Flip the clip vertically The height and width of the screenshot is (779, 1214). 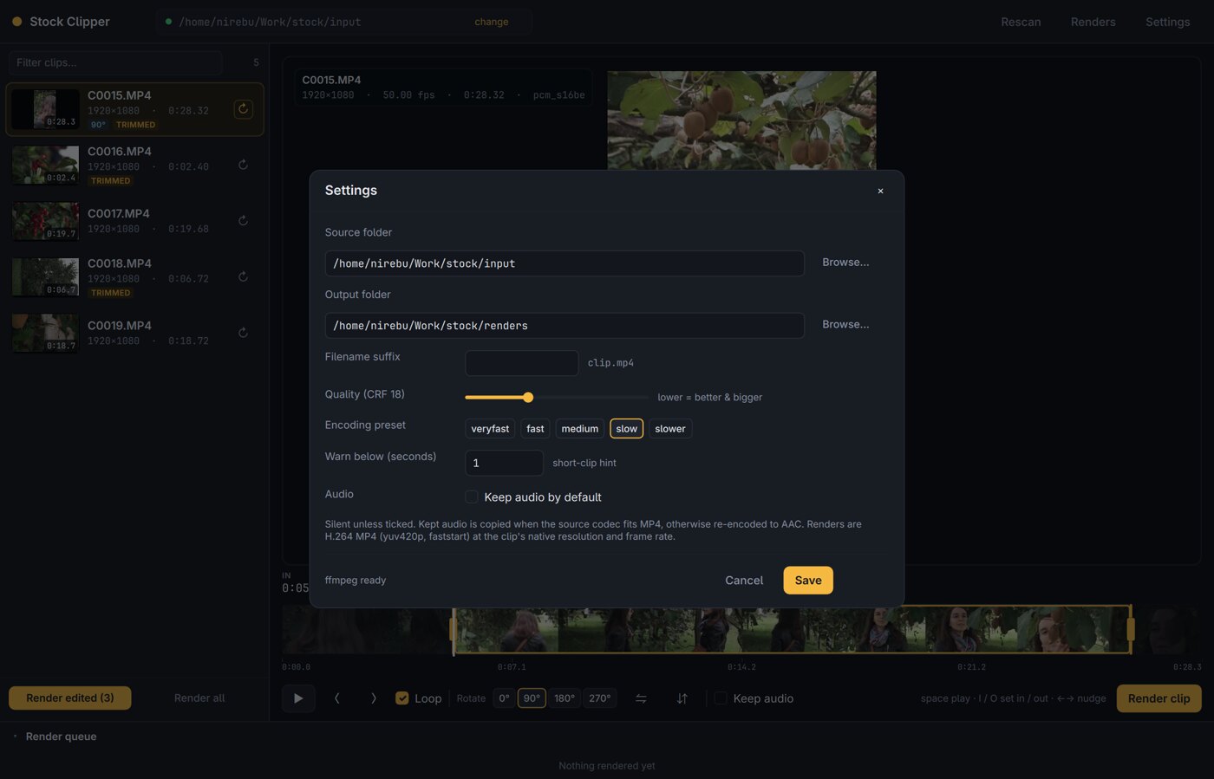(x=682, y=698)
